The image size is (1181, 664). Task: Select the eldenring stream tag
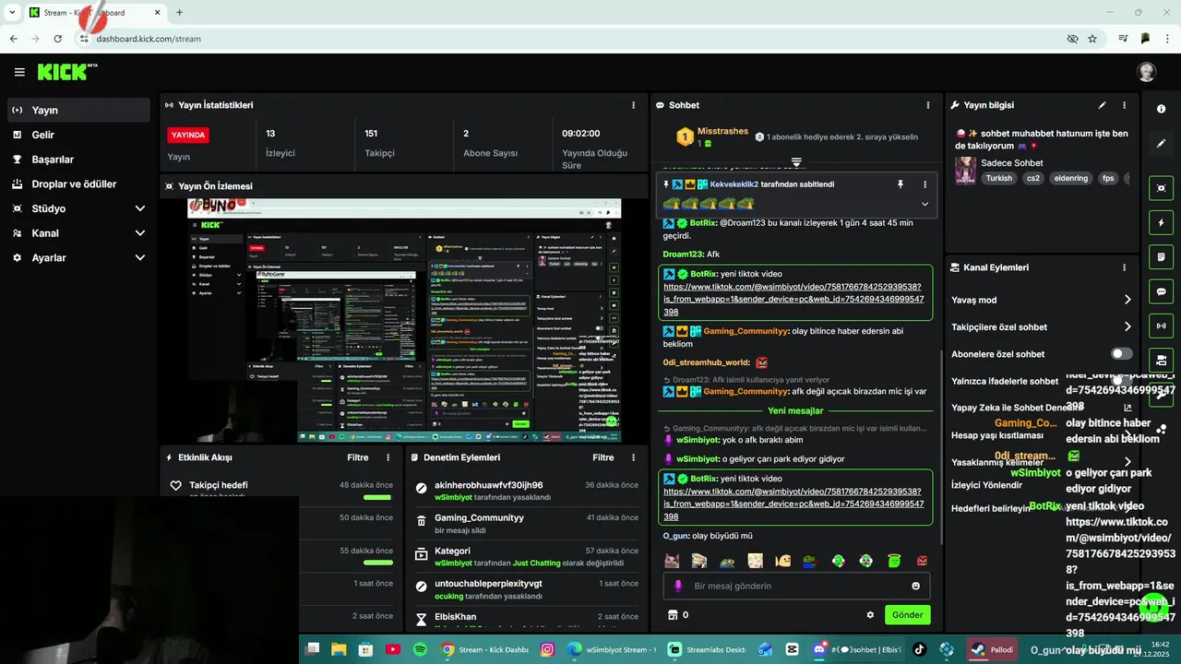pos(1071,178)
